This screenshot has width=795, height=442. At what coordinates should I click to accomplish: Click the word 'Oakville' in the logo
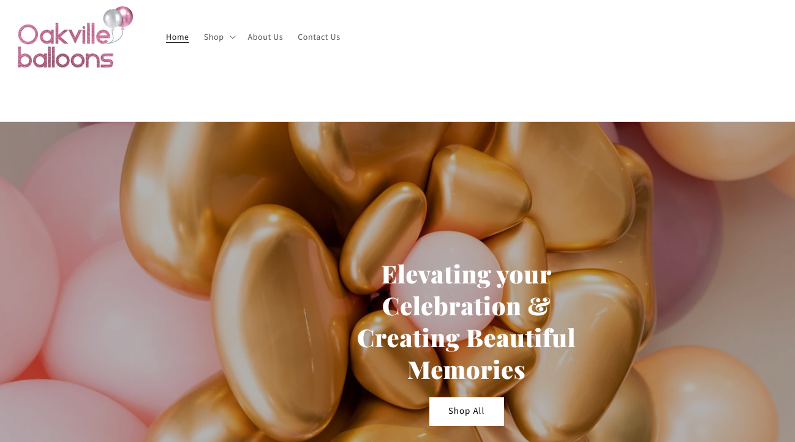point(64,34)
